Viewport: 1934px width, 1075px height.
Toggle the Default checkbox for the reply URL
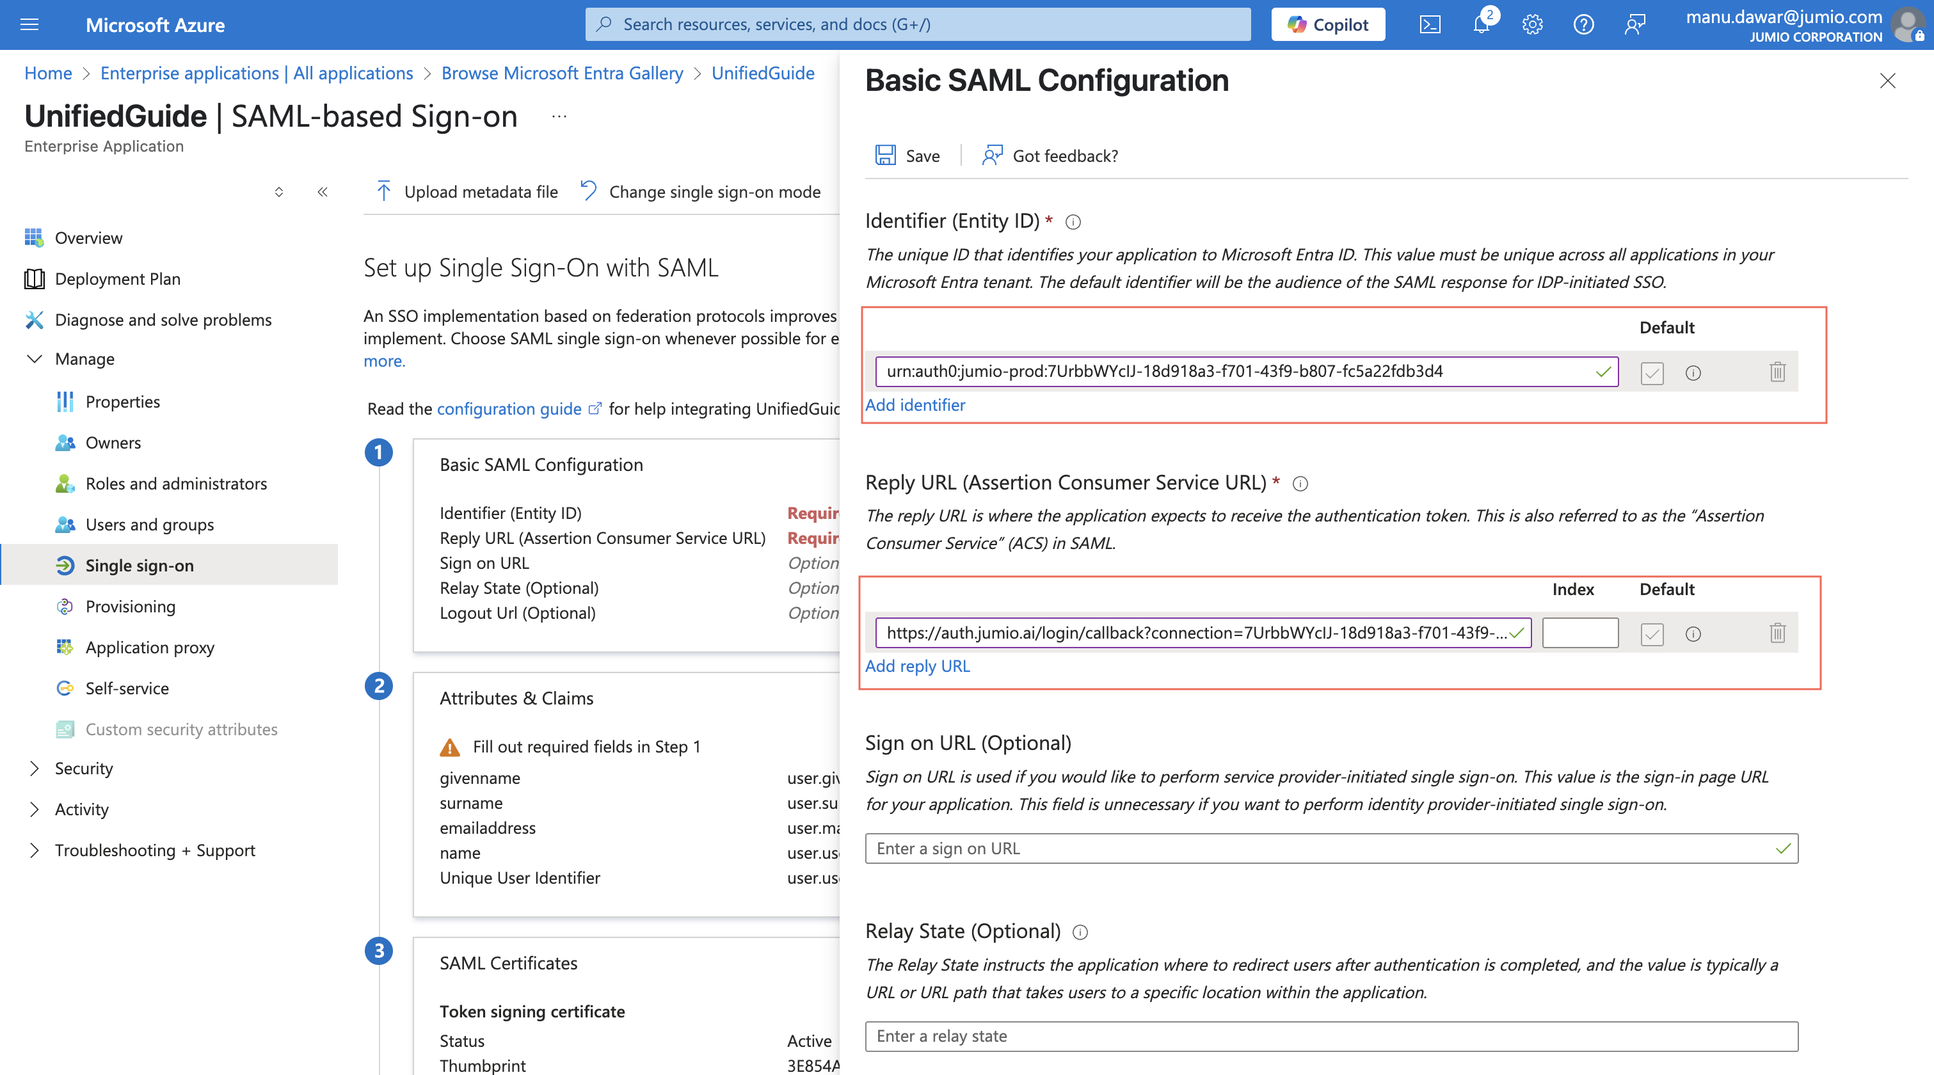1652,633
